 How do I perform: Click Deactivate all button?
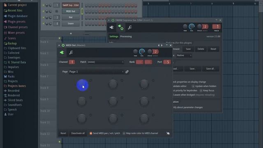click(78, 133)
